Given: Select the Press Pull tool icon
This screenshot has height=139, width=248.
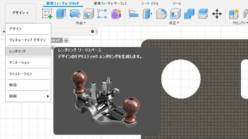Looking at the screenshot, I should [x=147, y=14].
